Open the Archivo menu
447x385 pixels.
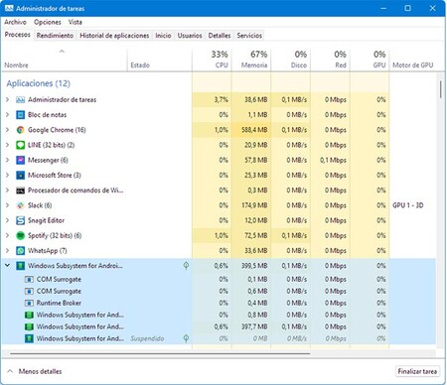[x=15, y=22]
